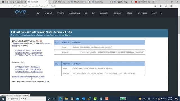180x101 pixels.
Task: Click 'EVE-NG-PRO ISO – MEGA mirror' link
Action: pyautogui.click(x=28, y=67)
